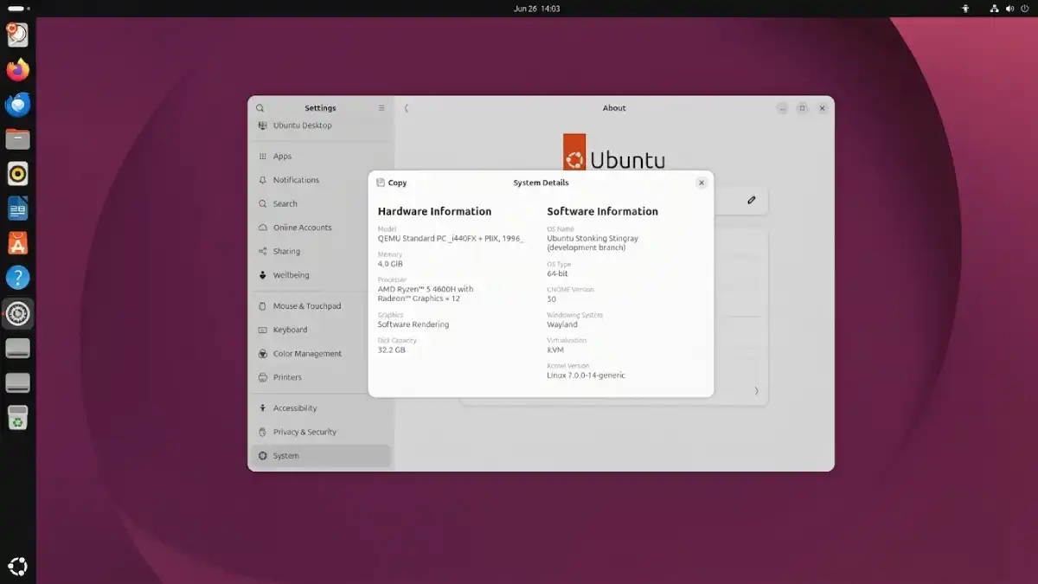Open the Ubuntu show apps button
The height and width of the screenshot is (584, 1038).
click(17, 567)
